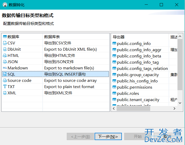The image size is (185, 145).
Task: Click the 描述 column header
Action: tap(173, 37)
